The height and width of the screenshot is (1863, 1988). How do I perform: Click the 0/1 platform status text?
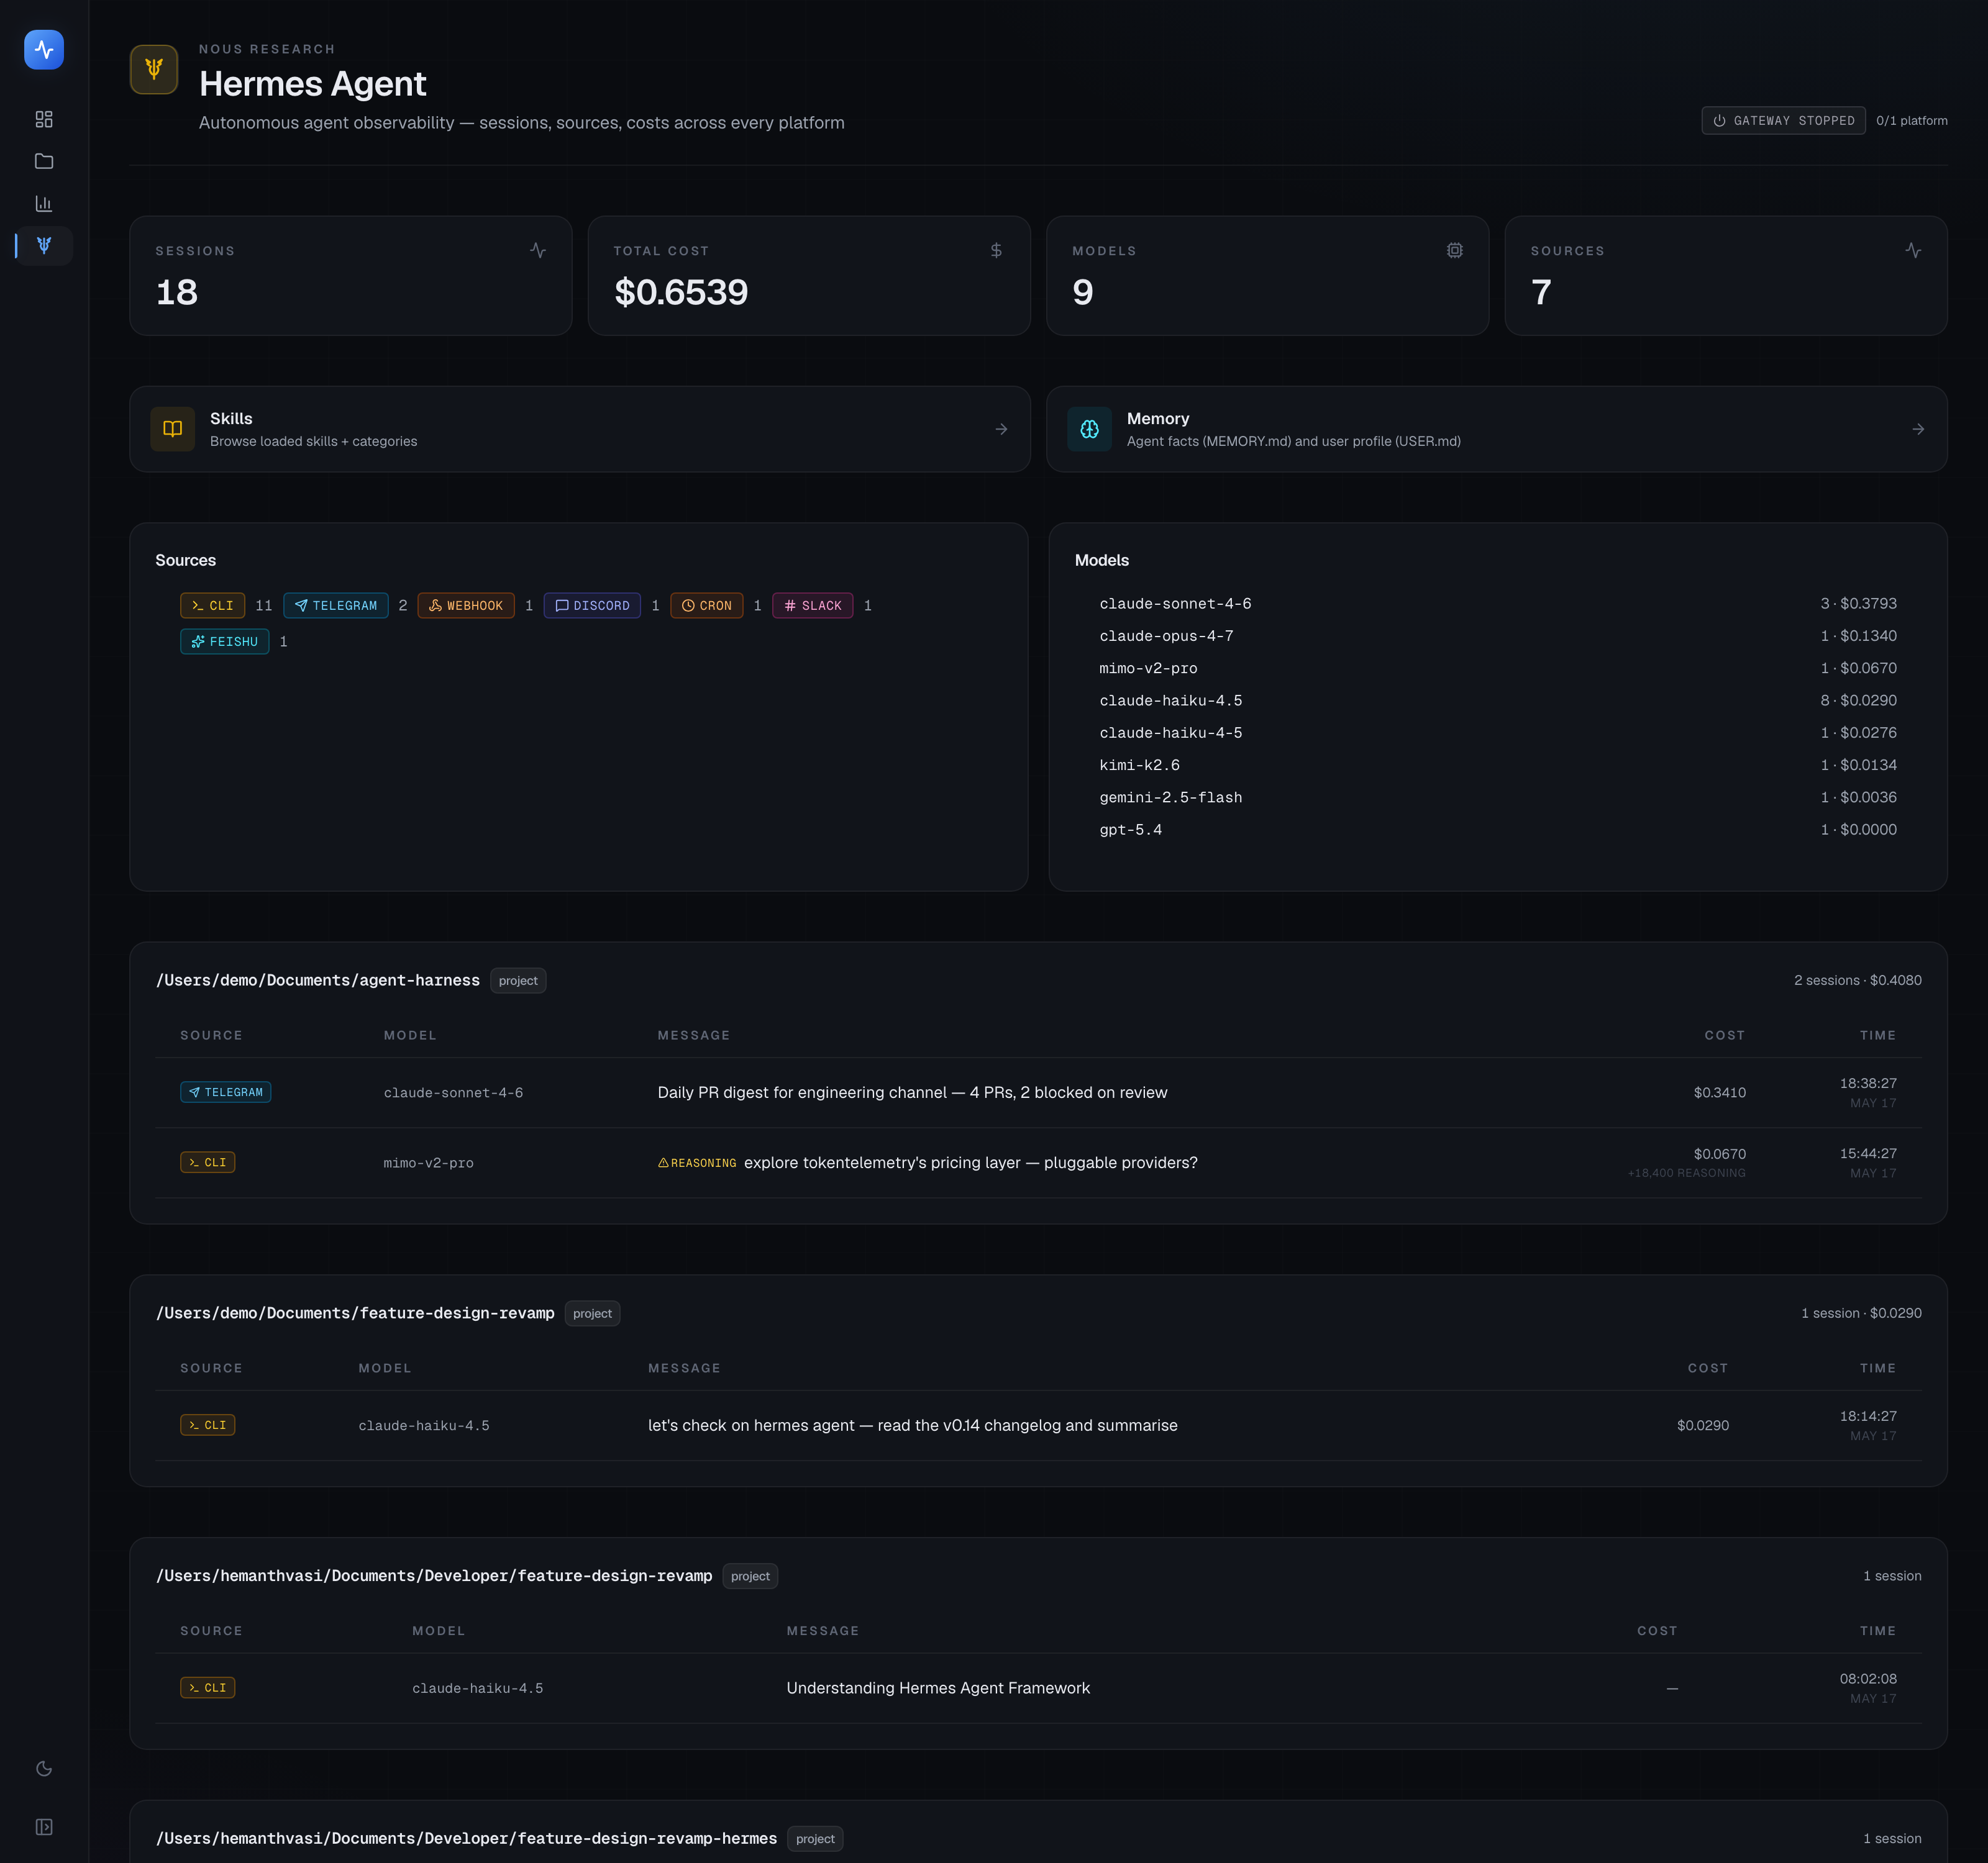pyautogui.click(x=1912, y=121)
